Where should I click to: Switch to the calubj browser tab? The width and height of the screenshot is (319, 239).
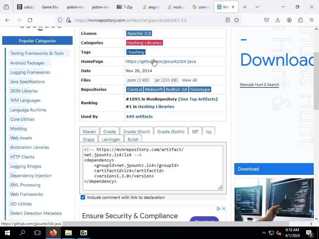coord(26,7)
